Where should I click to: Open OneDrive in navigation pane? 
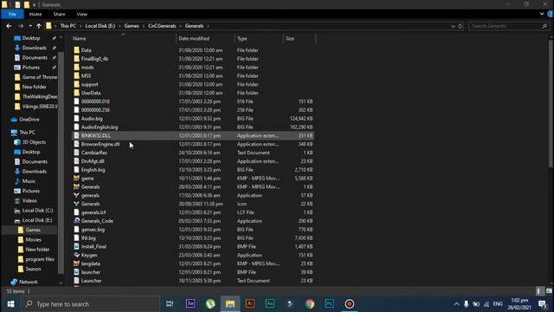tap(29, 120)
